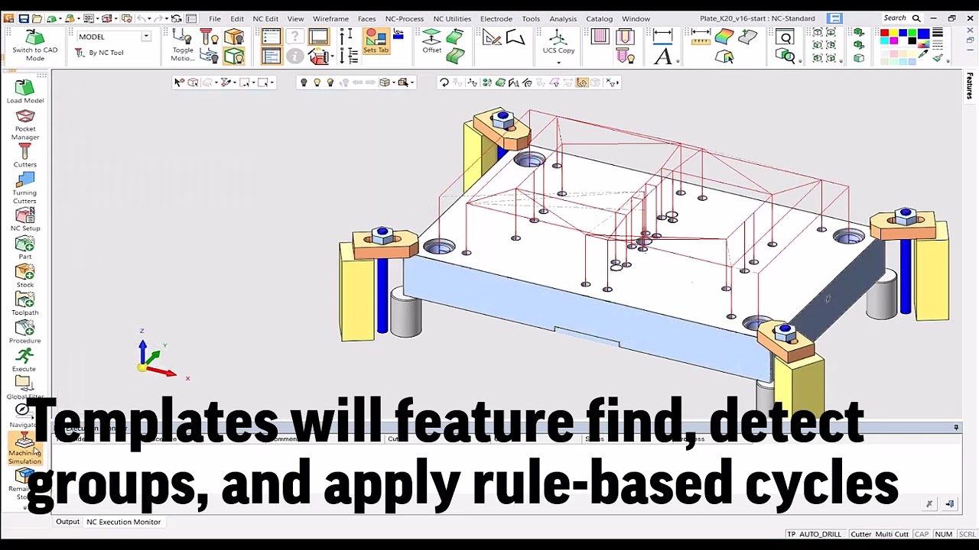Image resolution: width=979 pixels, height=550 pixels.
Task: Click the selection arrow tool in viewport toolbar
Action: pos(179,82)
